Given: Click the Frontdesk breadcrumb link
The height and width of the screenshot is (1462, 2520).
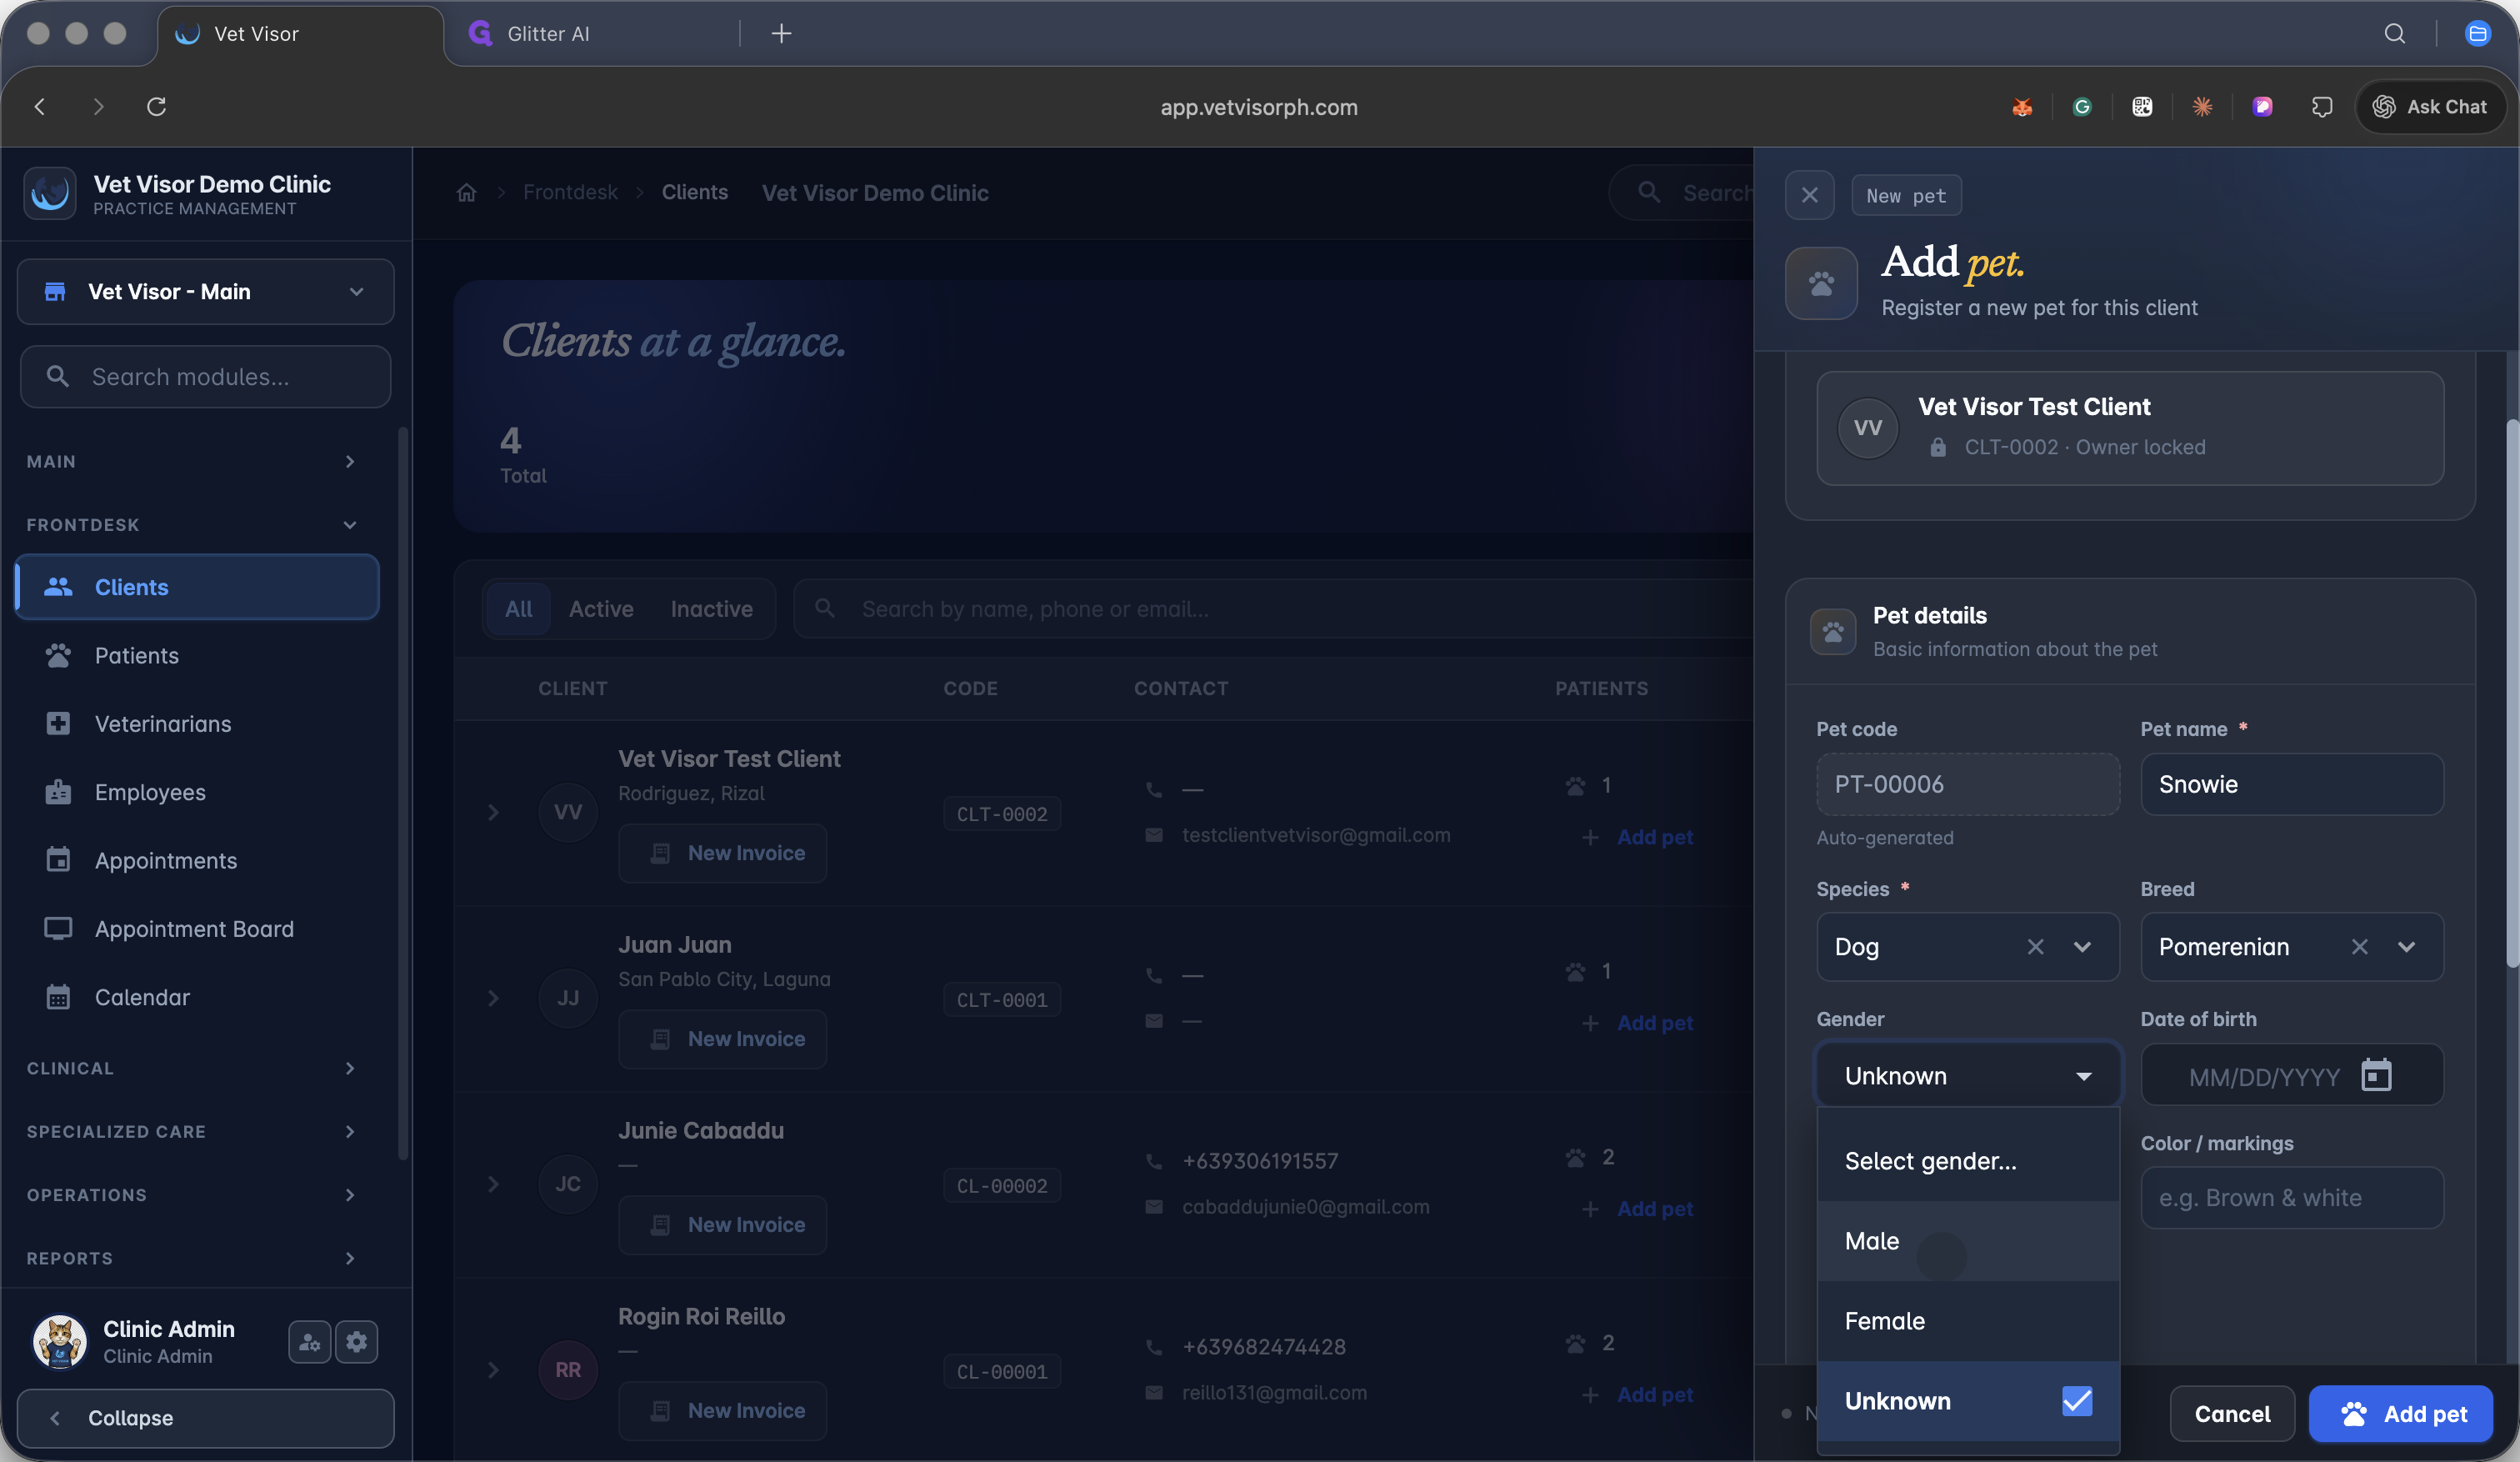Looking at the screenshot, I should point(570,192).
